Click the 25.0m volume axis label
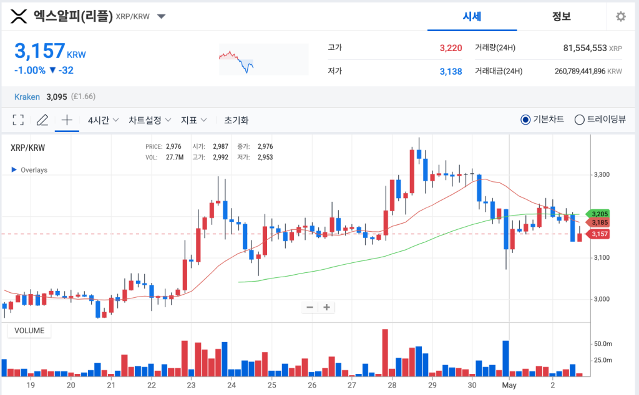Screen dimensions: 639x395 coord(603,360)
